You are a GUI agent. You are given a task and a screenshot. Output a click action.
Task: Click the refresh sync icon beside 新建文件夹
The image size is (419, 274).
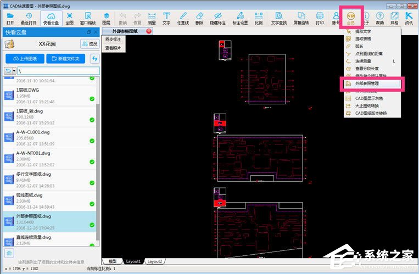click(94, 59)
